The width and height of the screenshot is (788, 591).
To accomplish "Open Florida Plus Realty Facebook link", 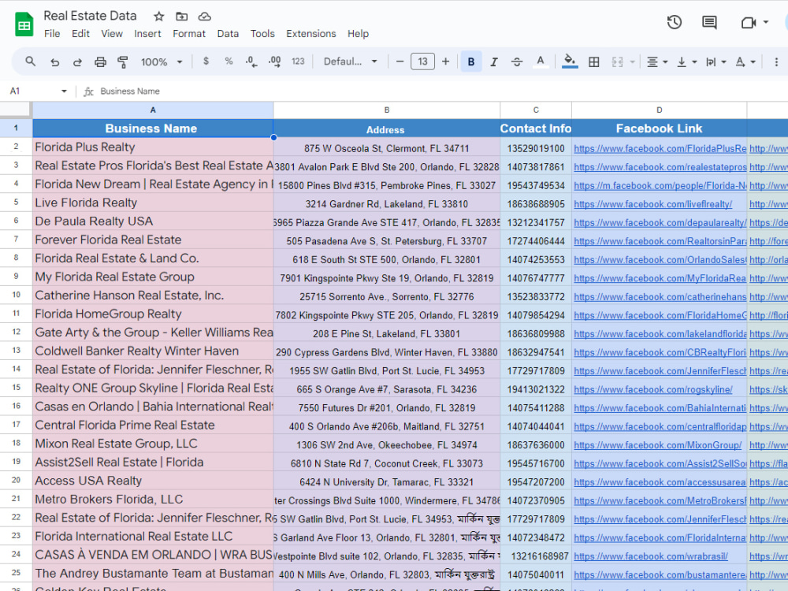I will 660,149.
